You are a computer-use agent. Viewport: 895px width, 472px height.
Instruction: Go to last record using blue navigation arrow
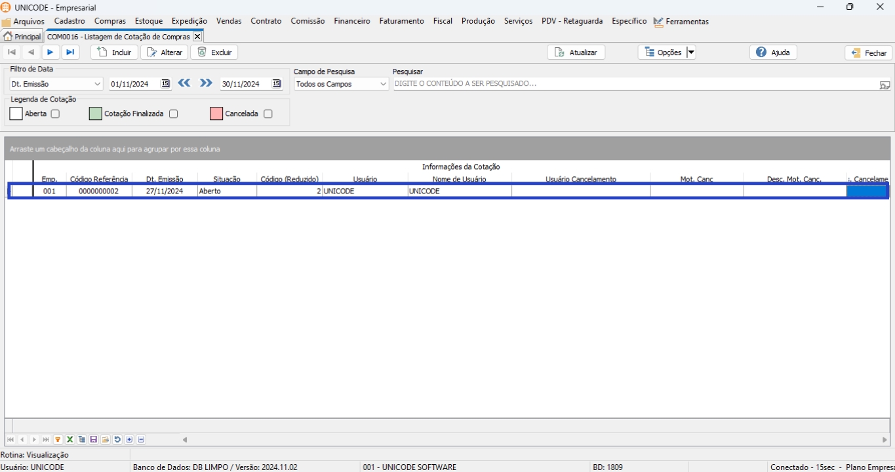pyautogui.click(x=70, y=52)
